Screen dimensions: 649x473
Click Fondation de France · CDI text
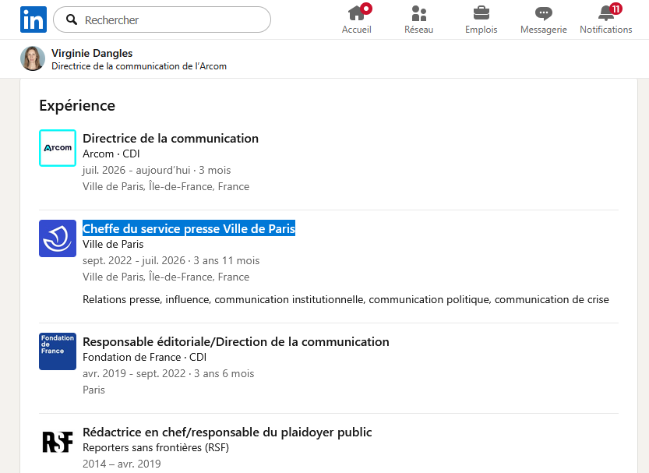click(x=144, y=357)
